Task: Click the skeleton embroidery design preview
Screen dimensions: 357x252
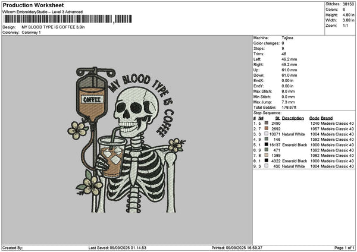Action: [127, 140]
